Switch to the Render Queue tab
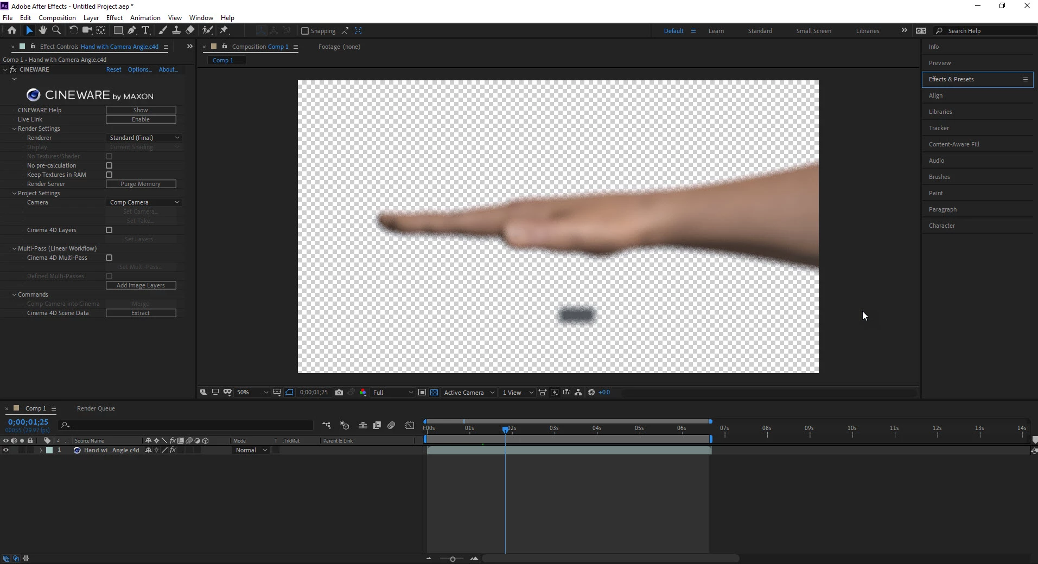 95,408
